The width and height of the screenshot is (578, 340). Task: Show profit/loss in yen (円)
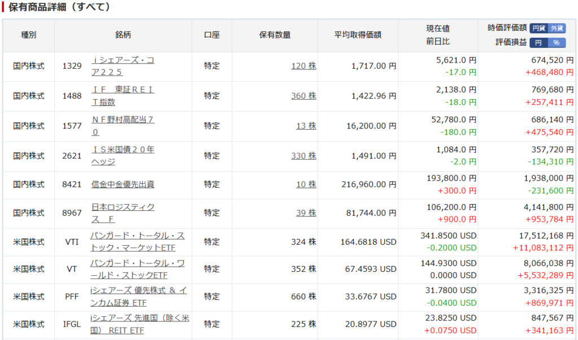point(538,42)
